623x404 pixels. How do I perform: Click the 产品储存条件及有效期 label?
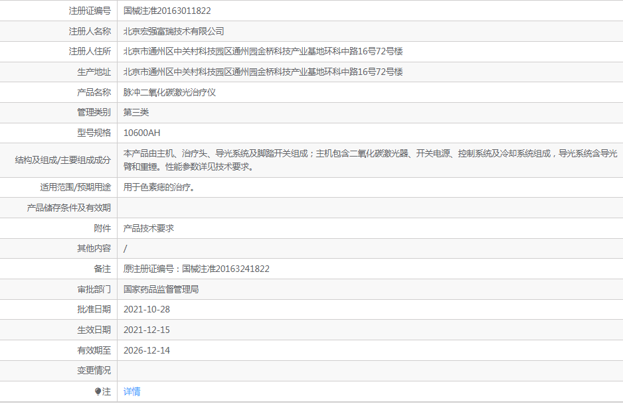[68, 208]
